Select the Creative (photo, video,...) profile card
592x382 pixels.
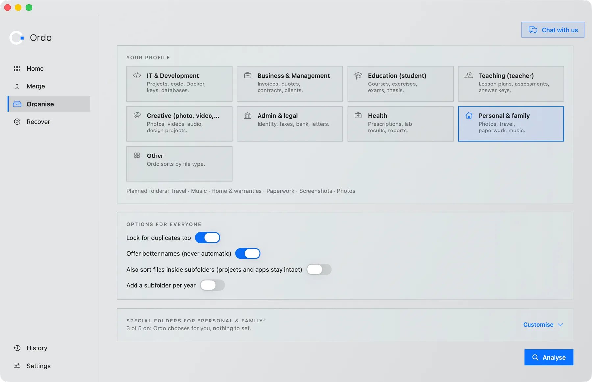coord(179,124)
